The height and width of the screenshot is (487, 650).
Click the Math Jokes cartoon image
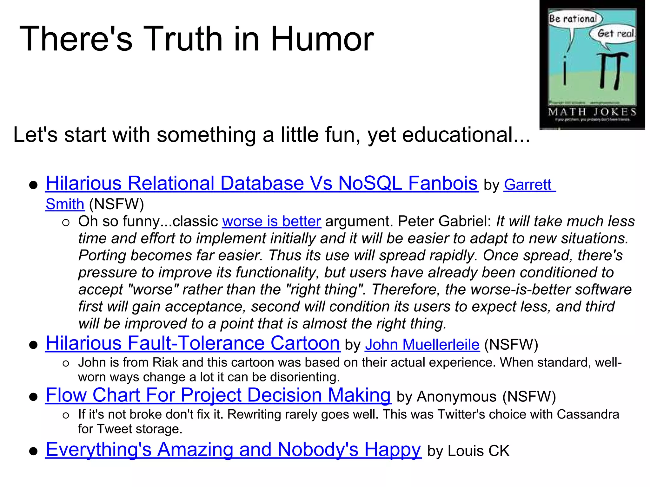pyautogui.click(x=592, y=65)
